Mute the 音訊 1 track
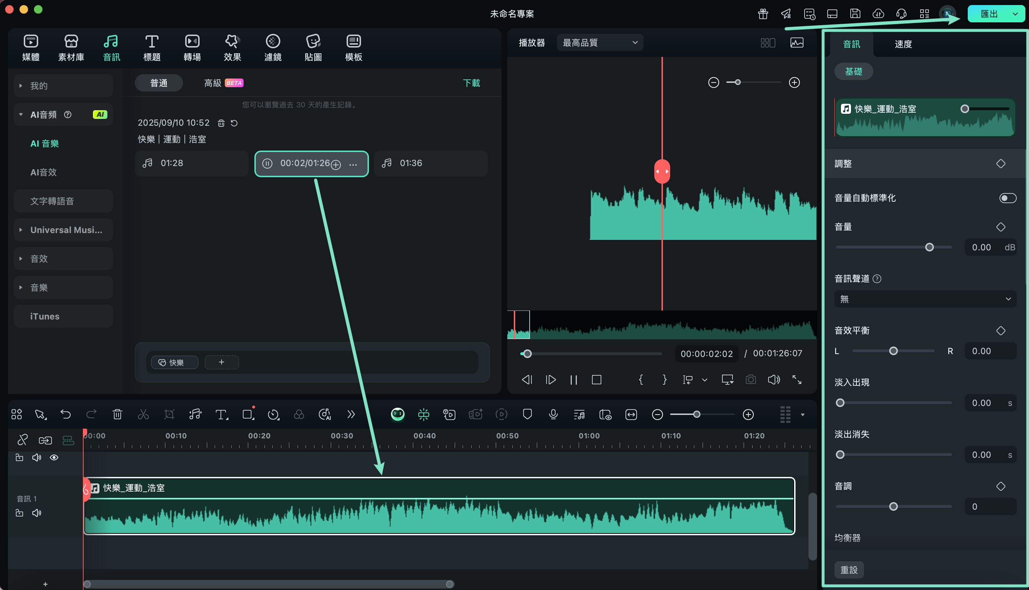The image size is (1029, 590). point(36,513)
